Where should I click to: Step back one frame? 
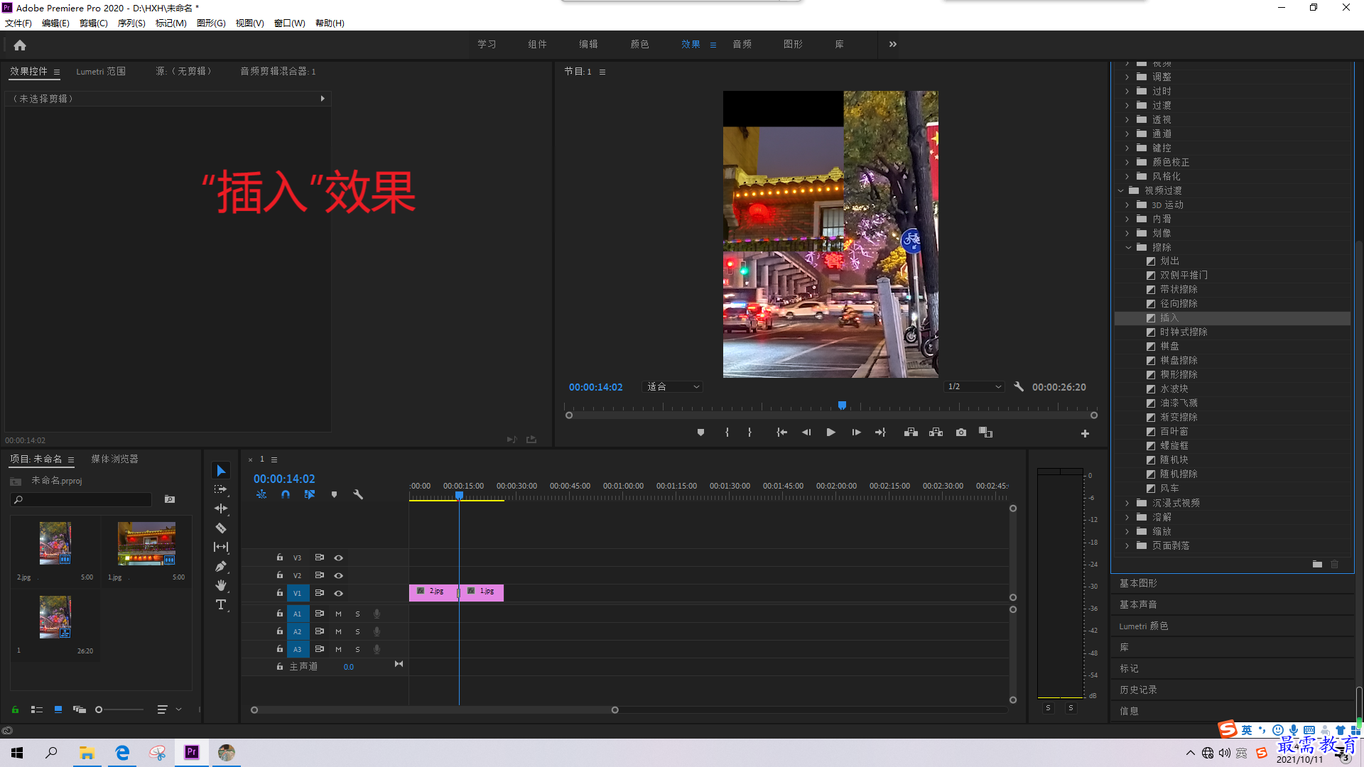[x=806, y=433]
